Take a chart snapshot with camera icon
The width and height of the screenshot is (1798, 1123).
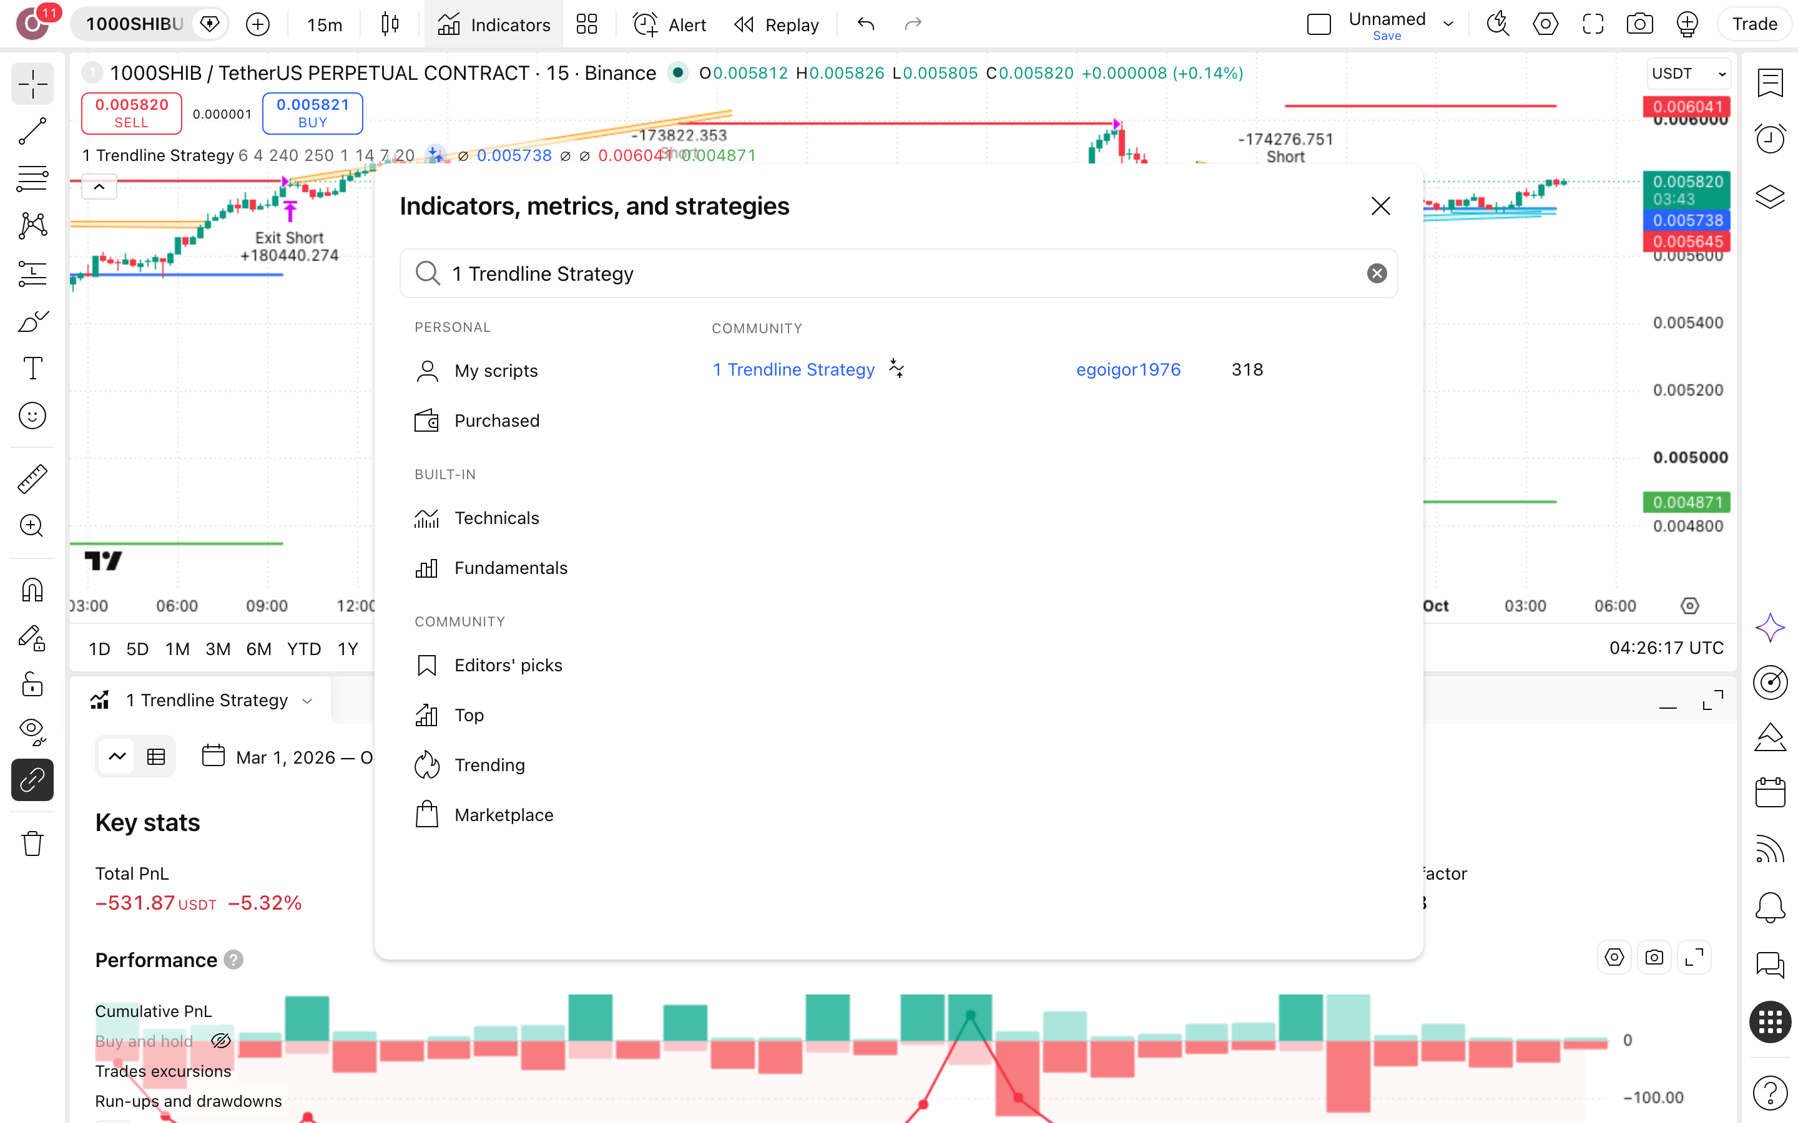click(x=1639, y=24)
